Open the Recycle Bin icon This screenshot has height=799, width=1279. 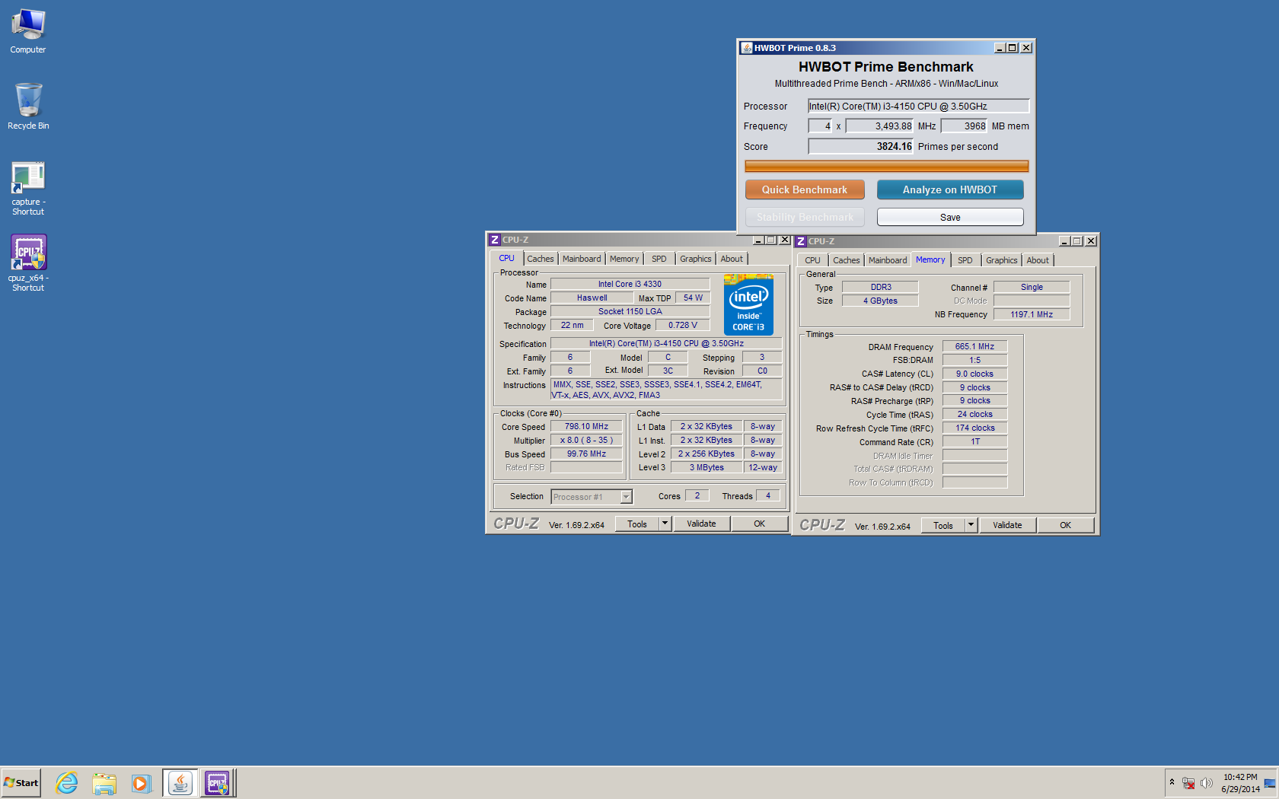pyautogui.click(x=28, y=107)
